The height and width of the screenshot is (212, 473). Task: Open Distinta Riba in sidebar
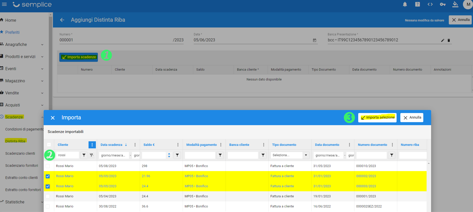[15, 141]
